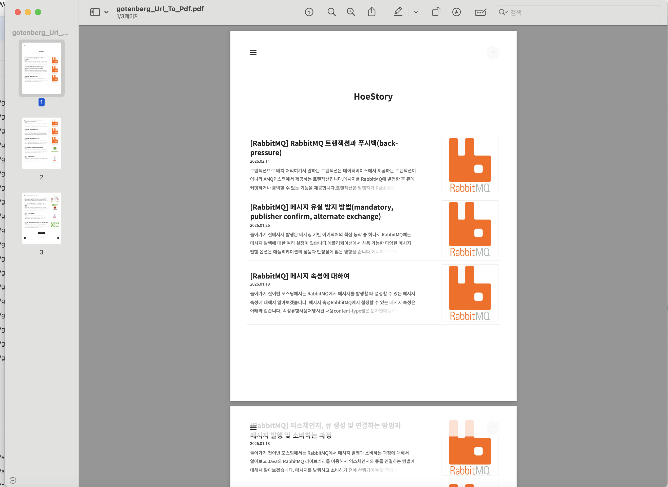Open the hamburger menu on page one
This screenshot has width=668, height=487.
tap(253, 52)
